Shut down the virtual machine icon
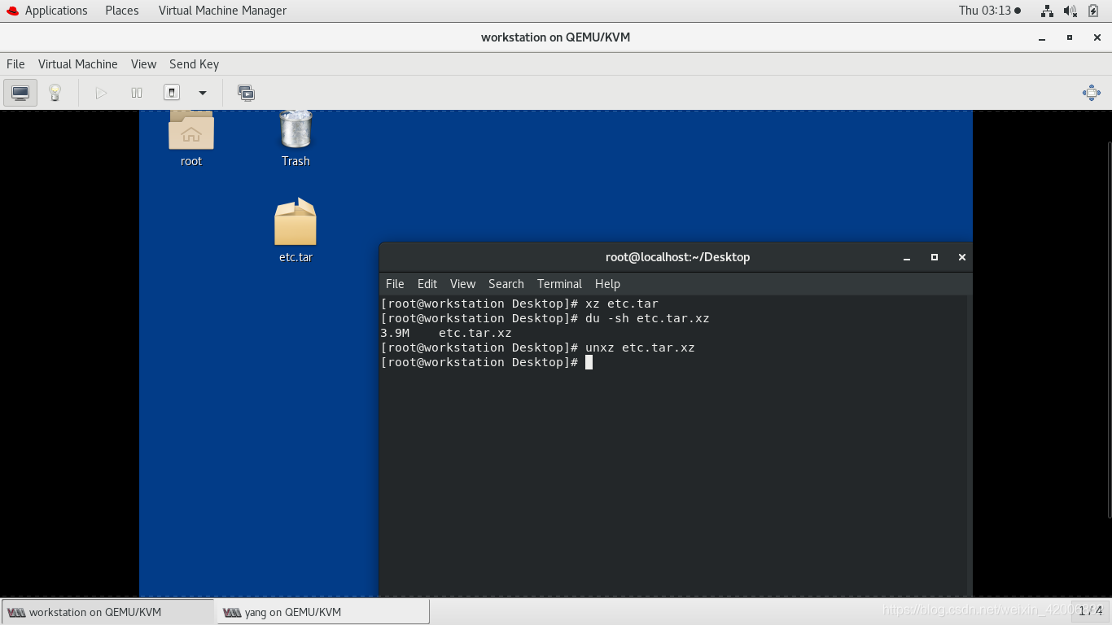This screenshot has width=1112, height=625. pos(172,93)
